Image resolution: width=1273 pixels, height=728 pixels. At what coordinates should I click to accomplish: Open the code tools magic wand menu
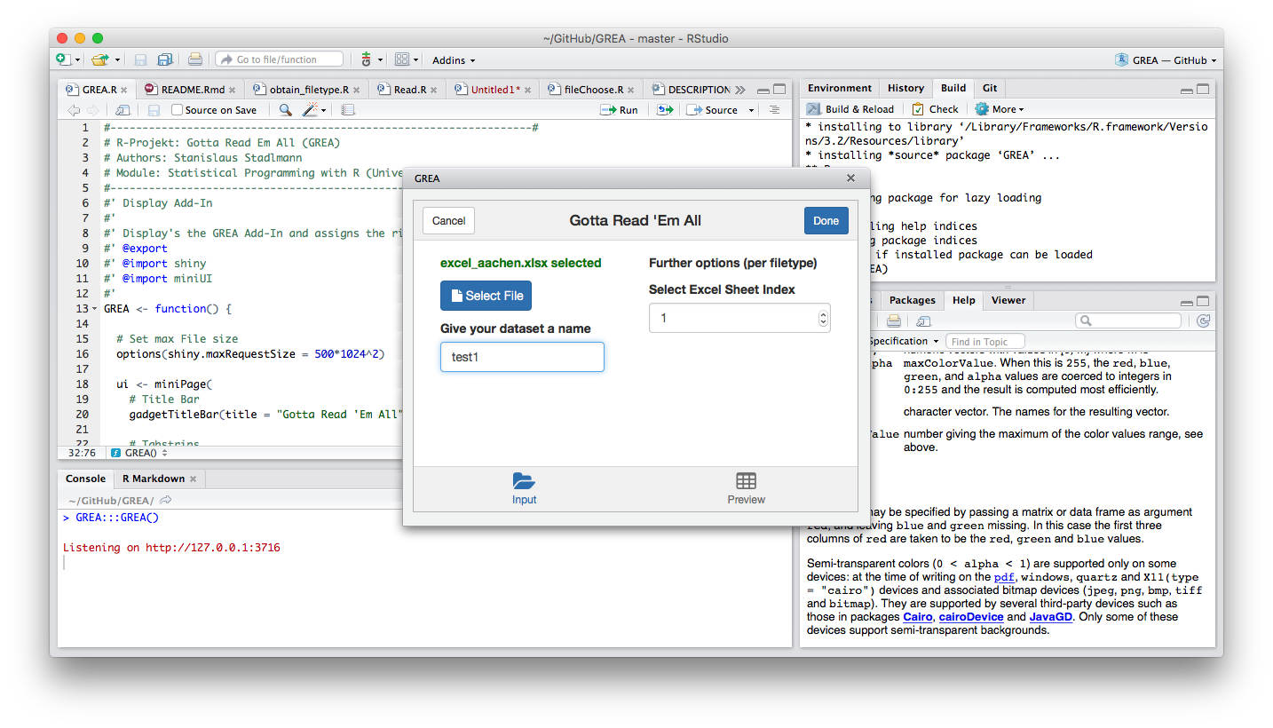click(314, 110)
